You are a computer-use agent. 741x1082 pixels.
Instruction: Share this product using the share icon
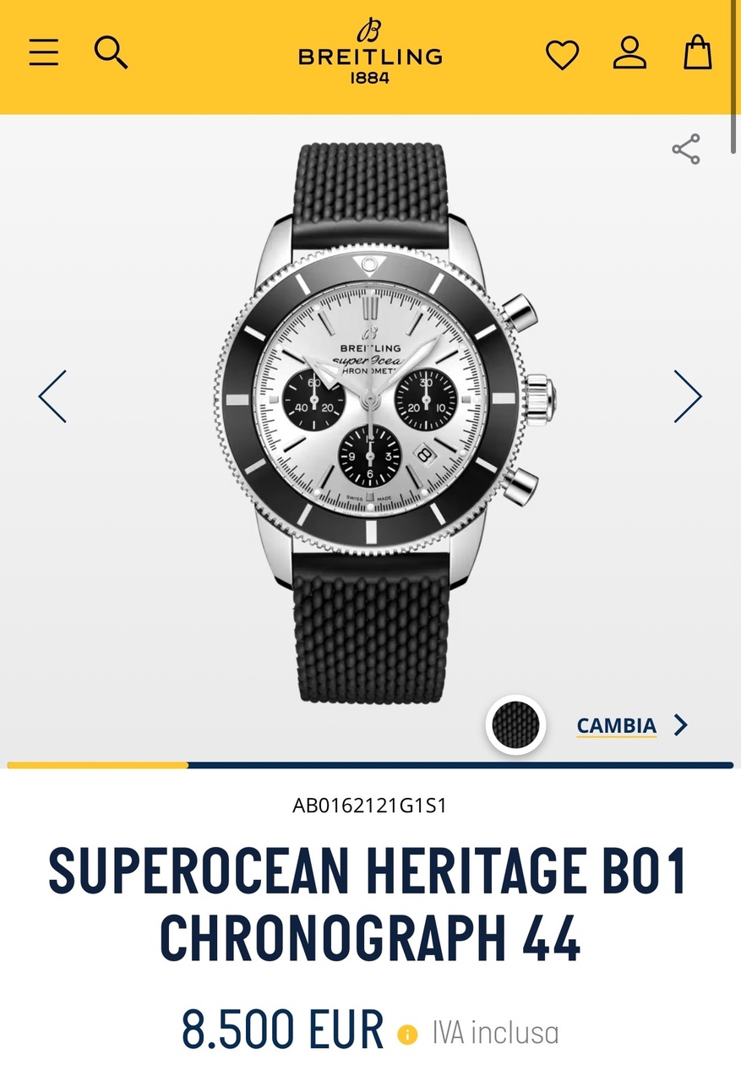point(686,149)
